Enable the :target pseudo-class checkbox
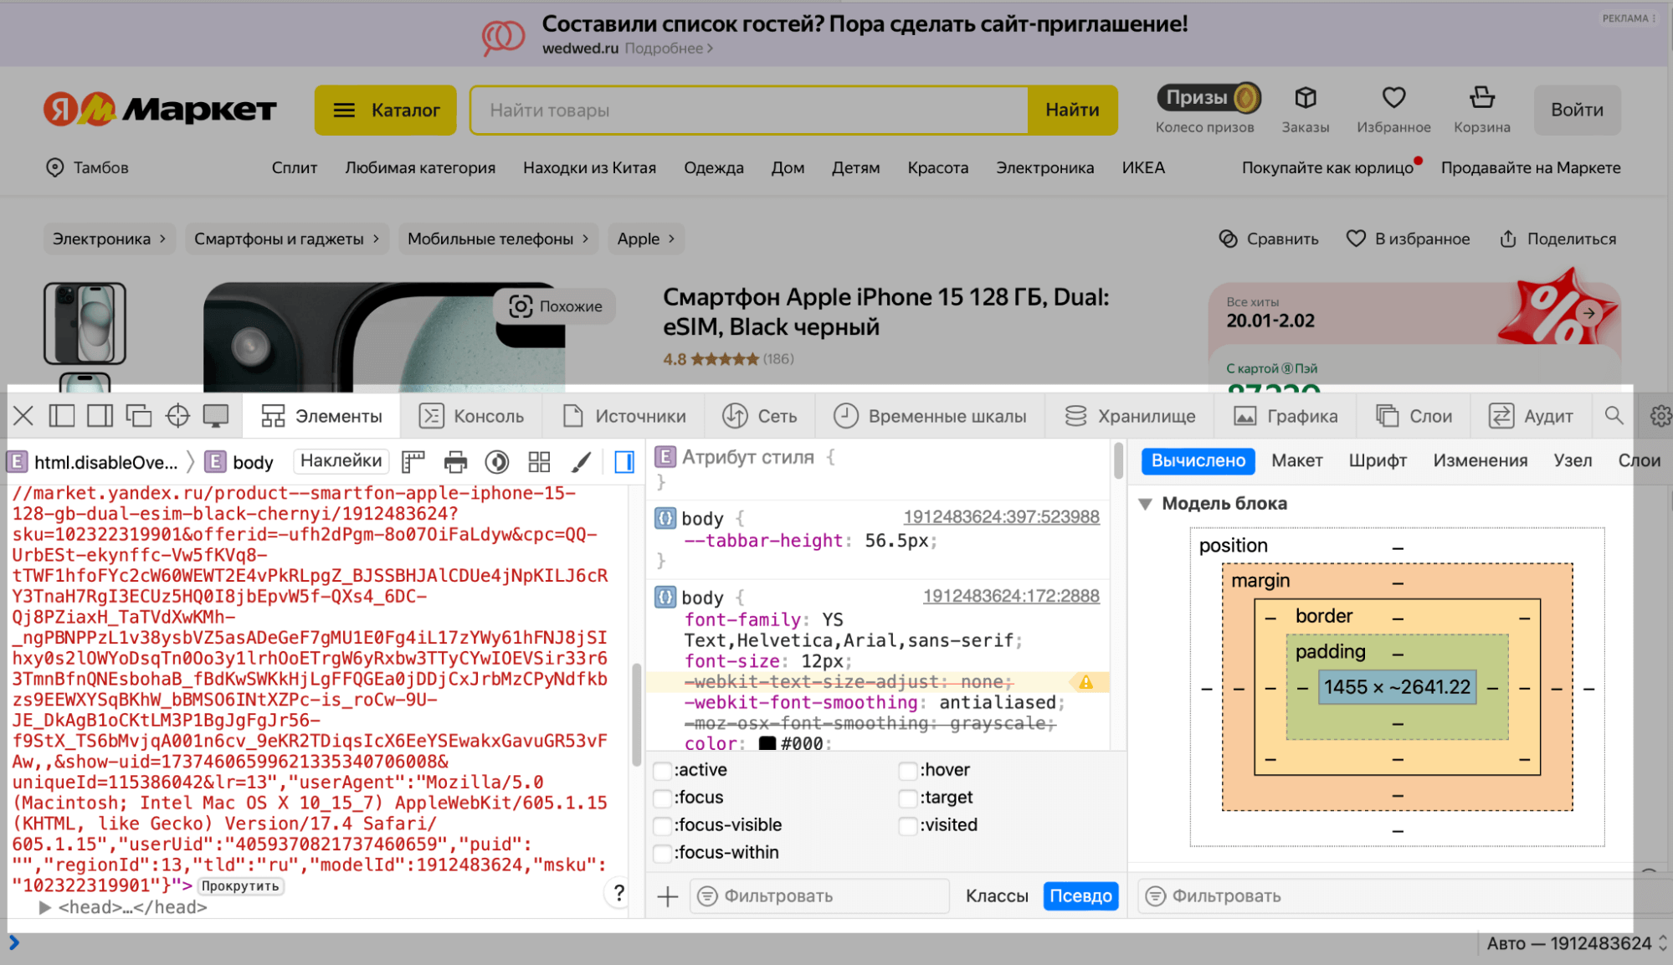Screen dimensions: 1673x965 [908, 798]
